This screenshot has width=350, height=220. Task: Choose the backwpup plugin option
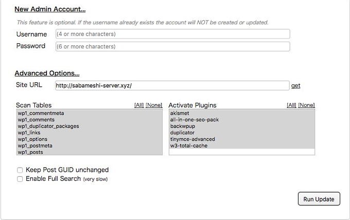tap(182, 126)
